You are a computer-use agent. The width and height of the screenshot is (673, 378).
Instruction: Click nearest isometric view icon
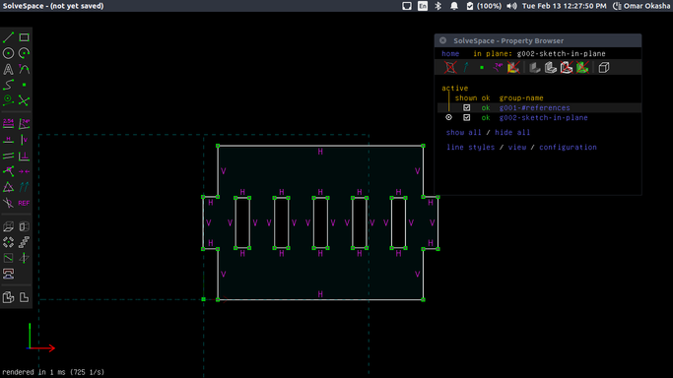coord(8,297)
